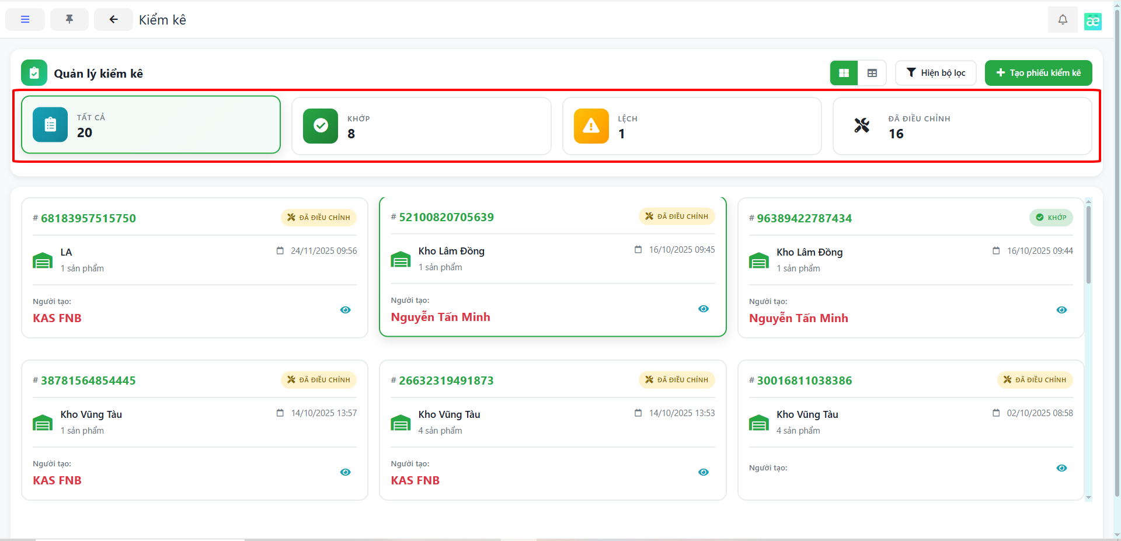Viewport: 1121px width, 541px height.
Task: Click eye icon for slip 30016811038386
Action: (1061, 468)
